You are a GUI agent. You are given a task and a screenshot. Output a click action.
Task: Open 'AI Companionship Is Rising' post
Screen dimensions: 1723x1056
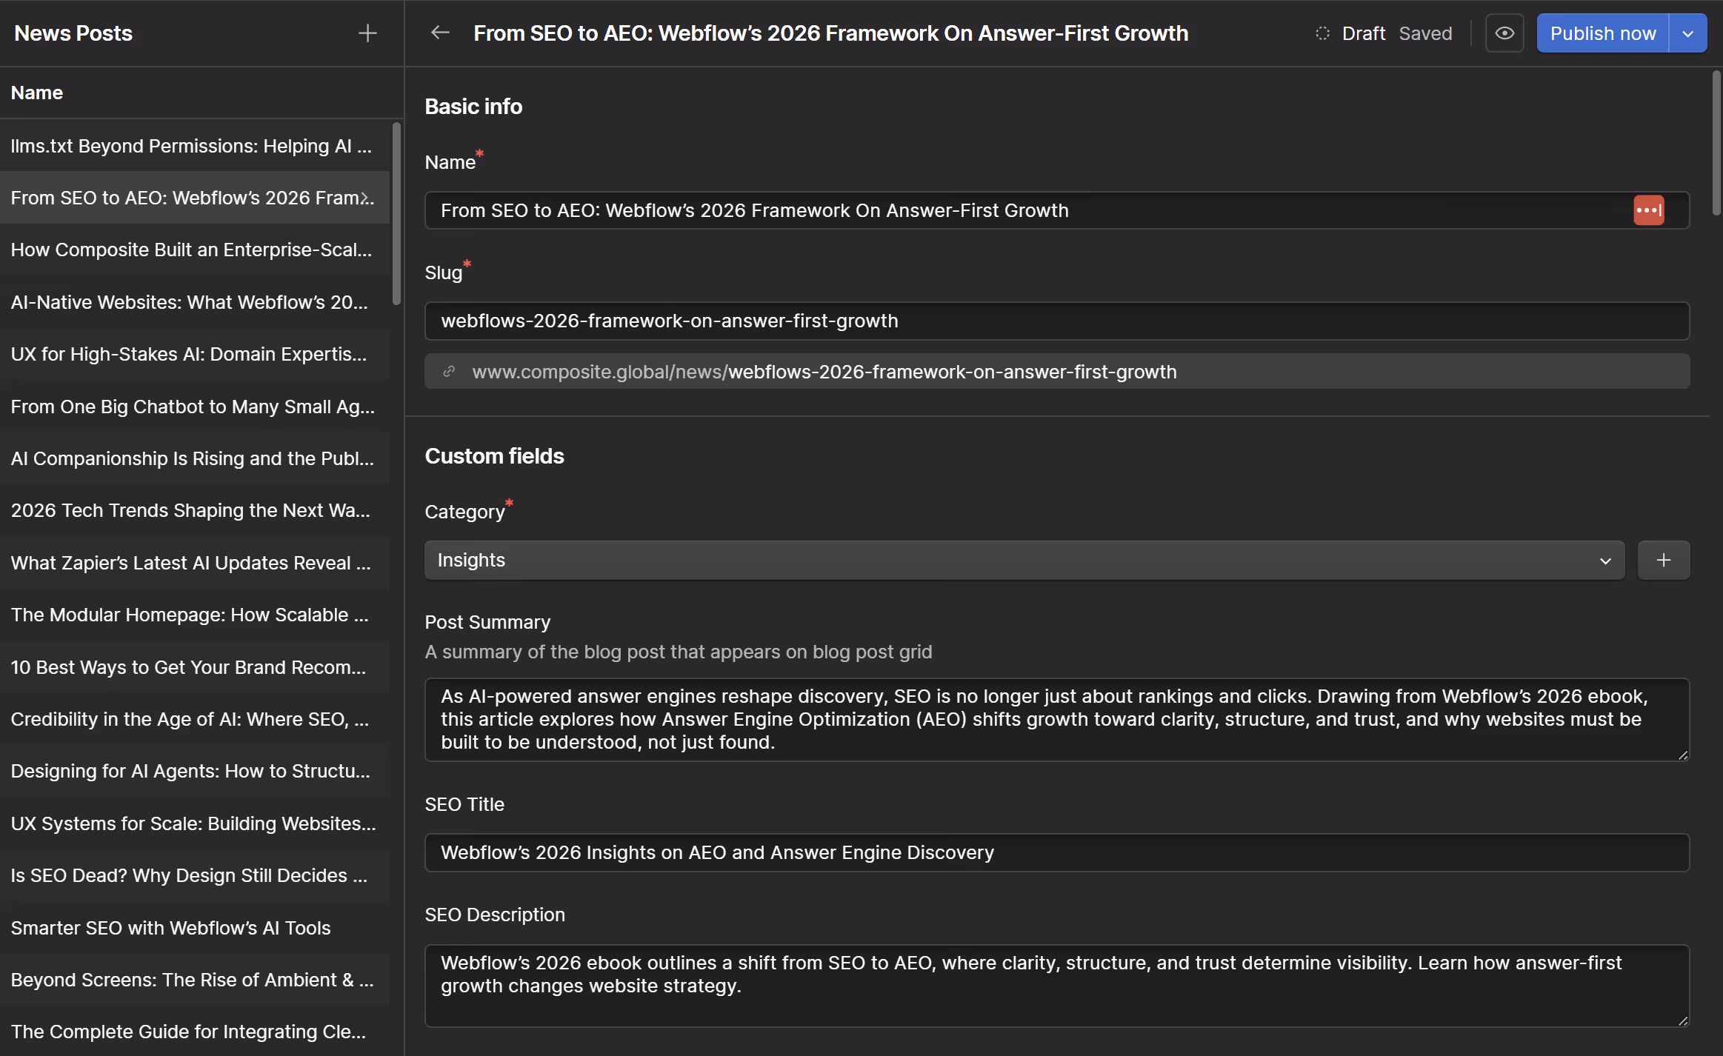tap(195, 458)
